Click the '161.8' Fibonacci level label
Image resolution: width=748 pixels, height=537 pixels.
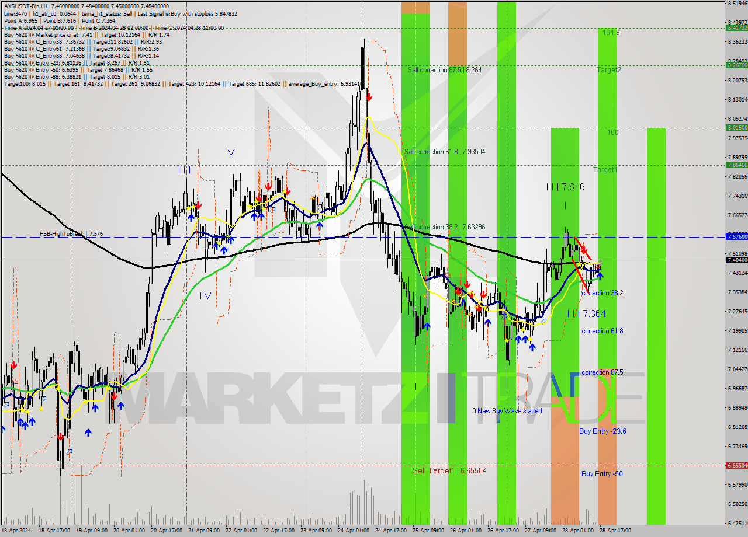point(611,33)
